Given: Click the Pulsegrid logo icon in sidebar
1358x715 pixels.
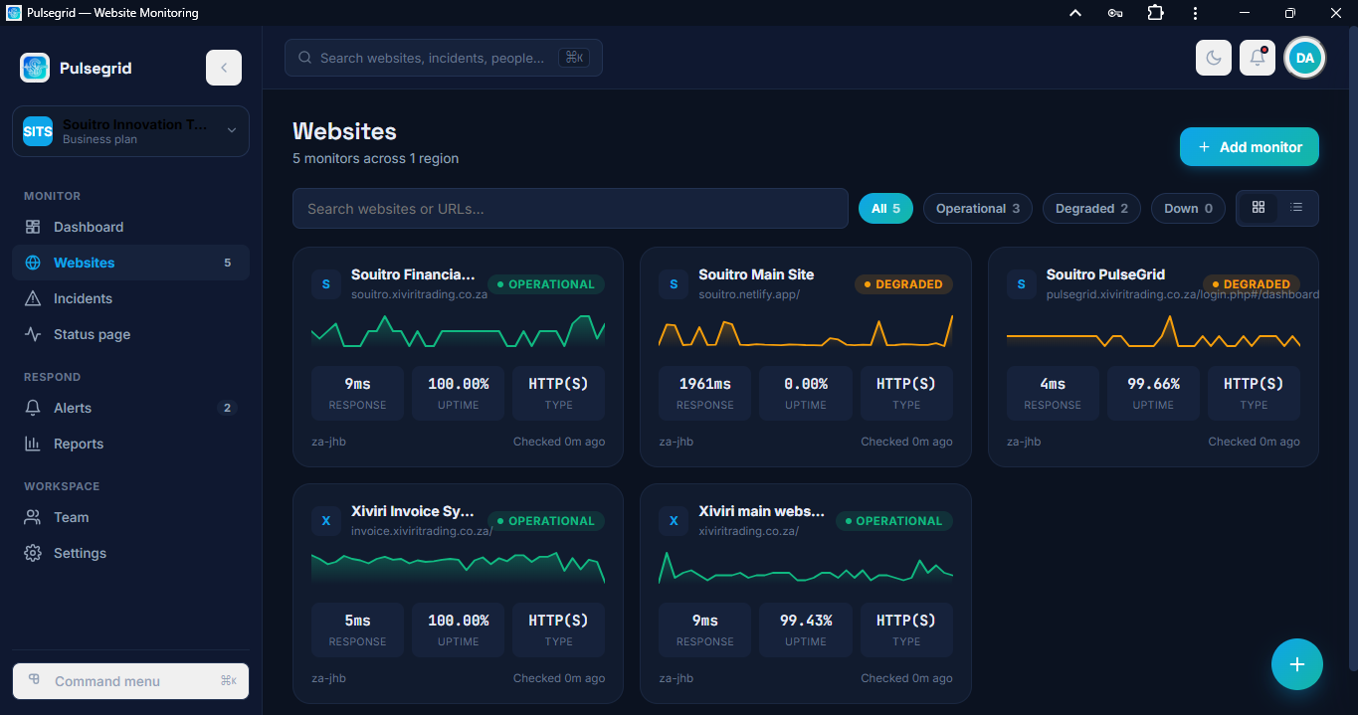Looking at the screenshot, I should (x=35, y=68).
